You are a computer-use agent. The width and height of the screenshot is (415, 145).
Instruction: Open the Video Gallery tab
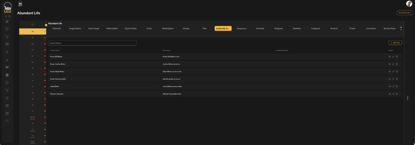click(112, 28)
